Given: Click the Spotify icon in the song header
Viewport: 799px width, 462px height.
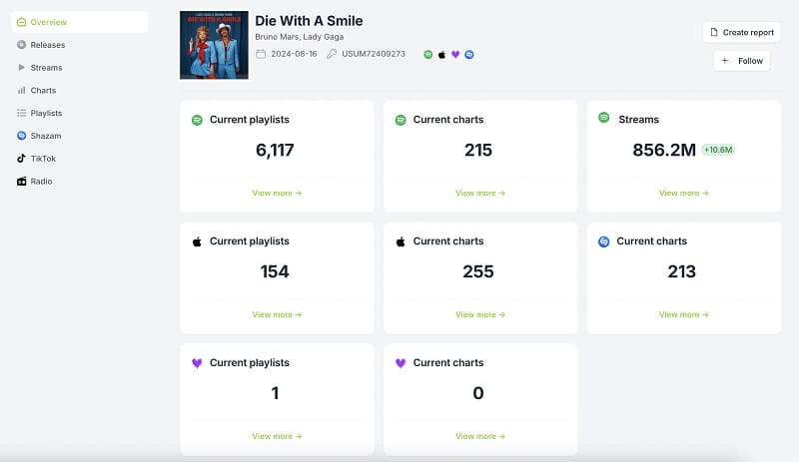Looking at the screenshot, I should [x=428, y=54].
